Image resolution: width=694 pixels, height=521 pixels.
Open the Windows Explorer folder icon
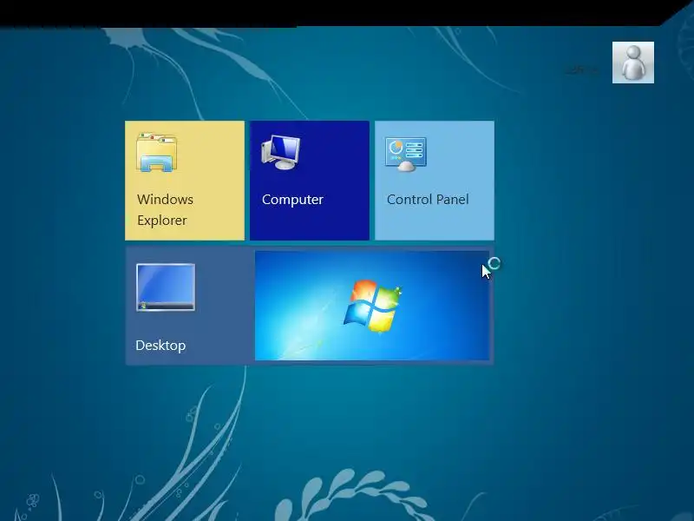pos(157,152)
